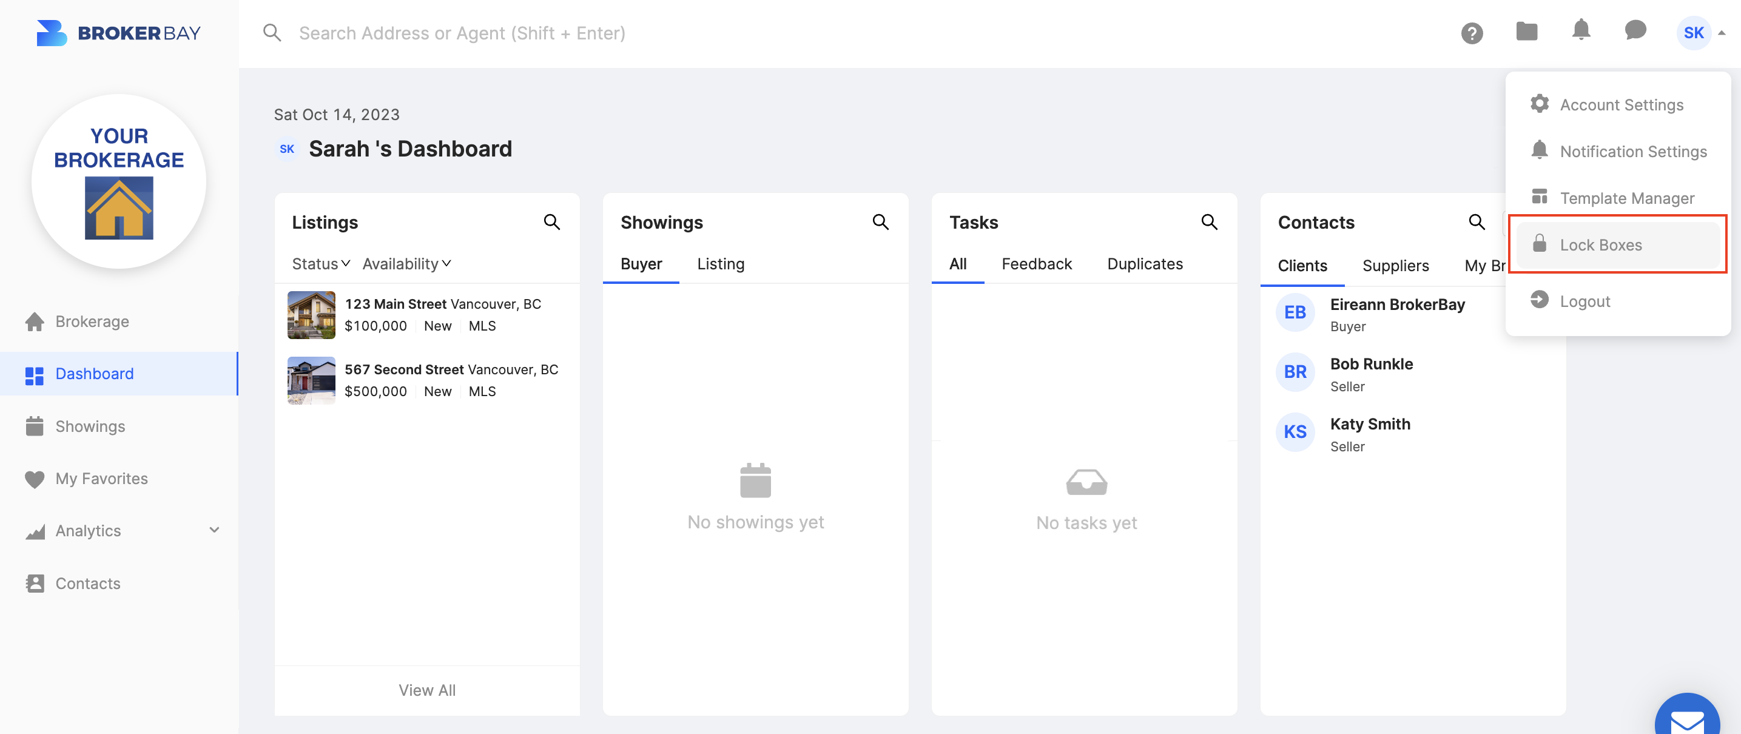
Task: Open the help question mark icon
Action: coord(1471,33)
